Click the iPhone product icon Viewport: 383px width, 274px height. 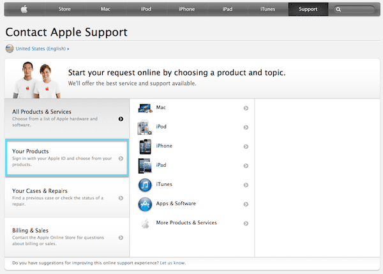pos(146,146)
